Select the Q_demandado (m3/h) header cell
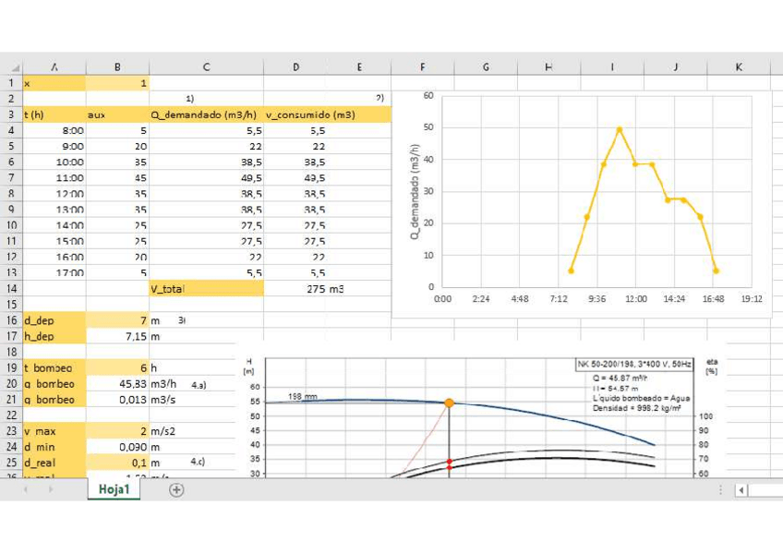 click(x=206, y=114)
